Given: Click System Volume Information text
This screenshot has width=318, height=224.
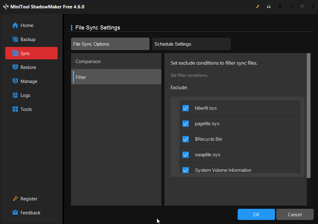Looking at the screenshot, I should [x=223, y=170].
